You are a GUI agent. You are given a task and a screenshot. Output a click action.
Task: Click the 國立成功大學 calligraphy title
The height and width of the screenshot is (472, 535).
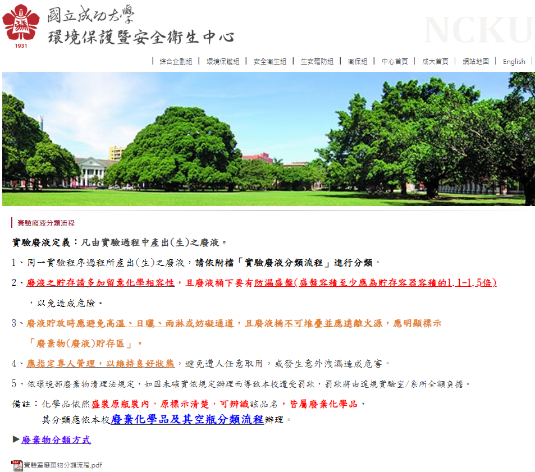90,14
